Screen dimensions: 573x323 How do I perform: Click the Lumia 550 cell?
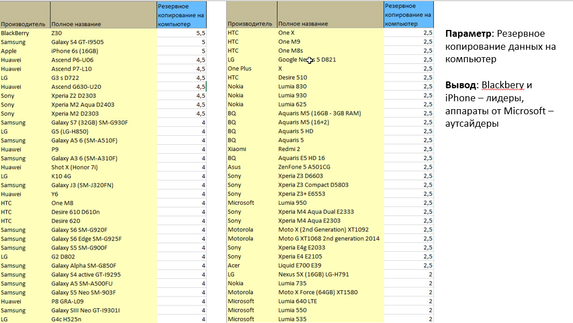coord(331,310)
